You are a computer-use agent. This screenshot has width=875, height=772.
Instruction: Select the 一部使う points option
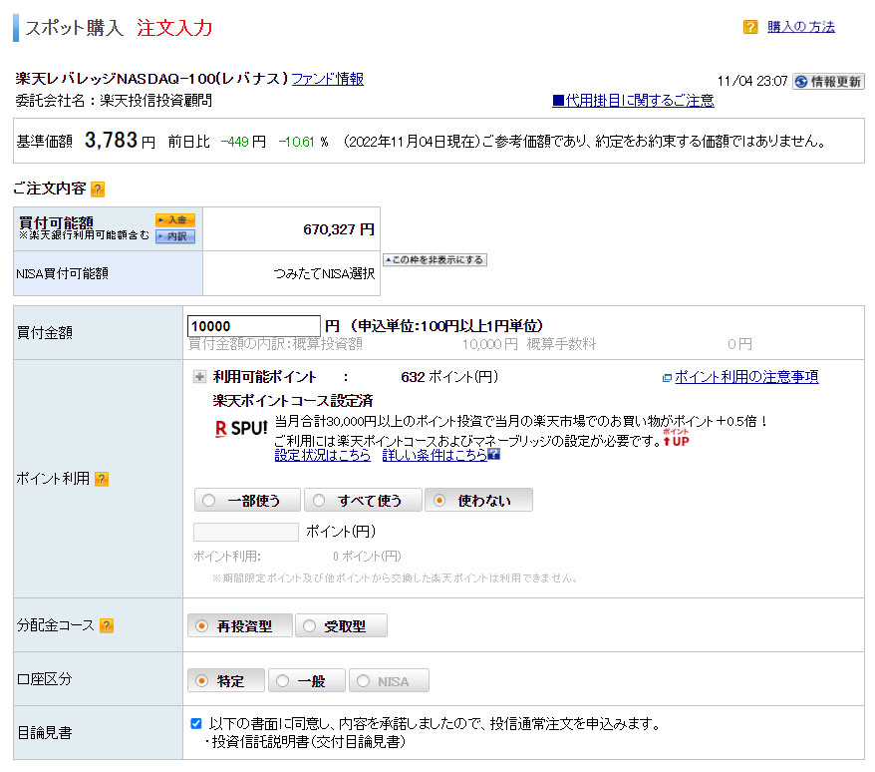coord(243,500)
